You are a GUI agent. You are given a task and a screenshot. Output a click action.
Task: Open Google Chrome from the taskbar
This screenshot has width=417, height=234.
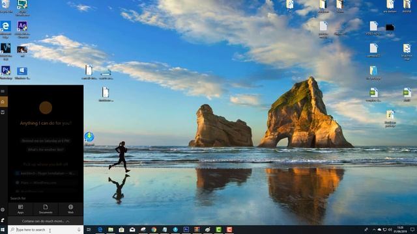[154, 229]
